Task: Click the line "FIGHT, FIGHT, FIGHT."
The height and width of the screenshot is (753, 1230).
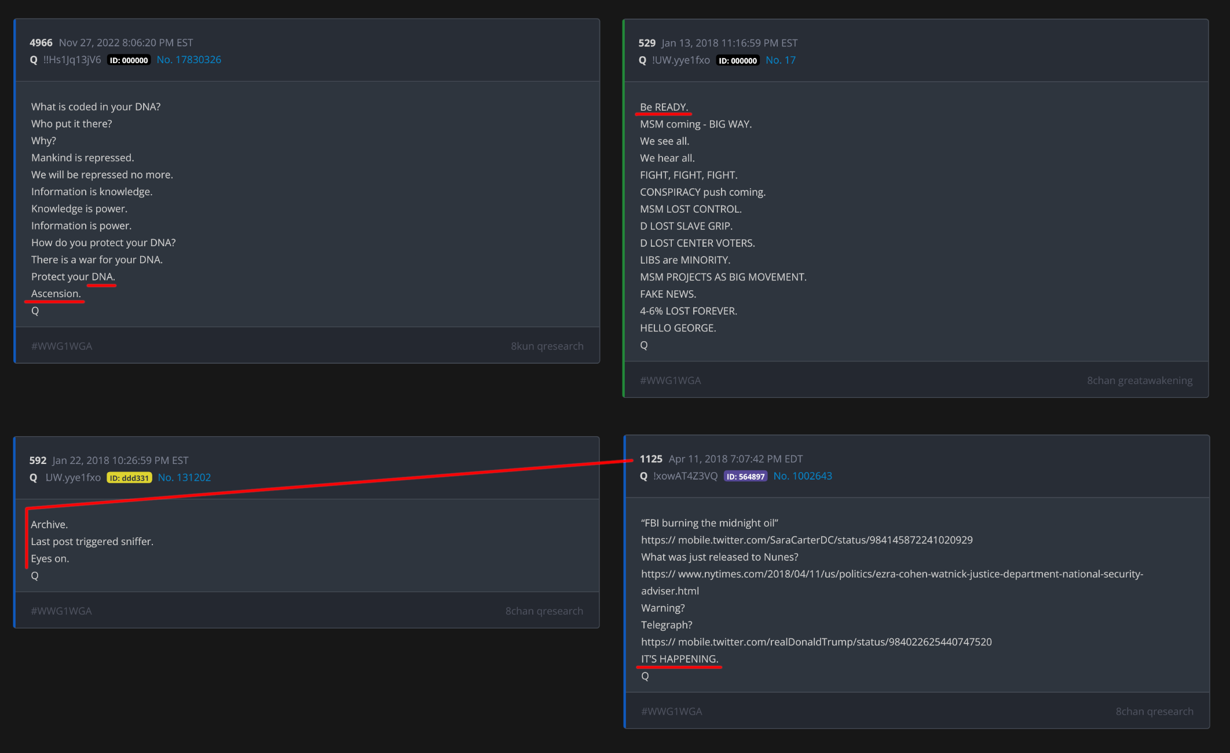Action: pyautogui.click(x=689, y=175)
